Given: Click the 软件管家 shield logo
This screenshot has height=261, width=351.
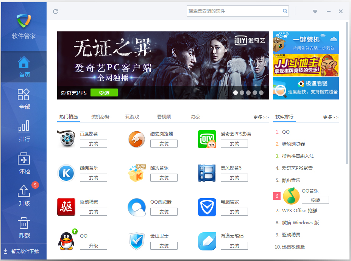Looking at the screenshot, I should click(x=24, y=20).
